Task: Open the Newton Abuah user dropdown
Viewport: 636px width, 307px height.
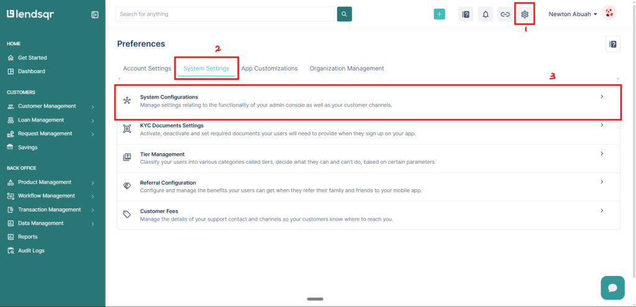Action: (573, 14)
